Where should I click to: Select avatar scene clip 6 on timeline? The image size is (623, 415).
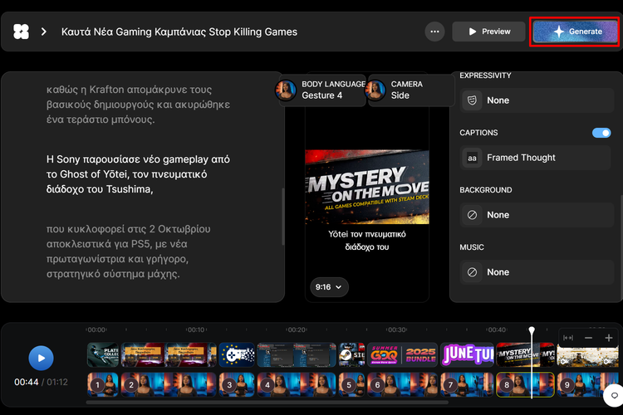click(x=402, y=384)
